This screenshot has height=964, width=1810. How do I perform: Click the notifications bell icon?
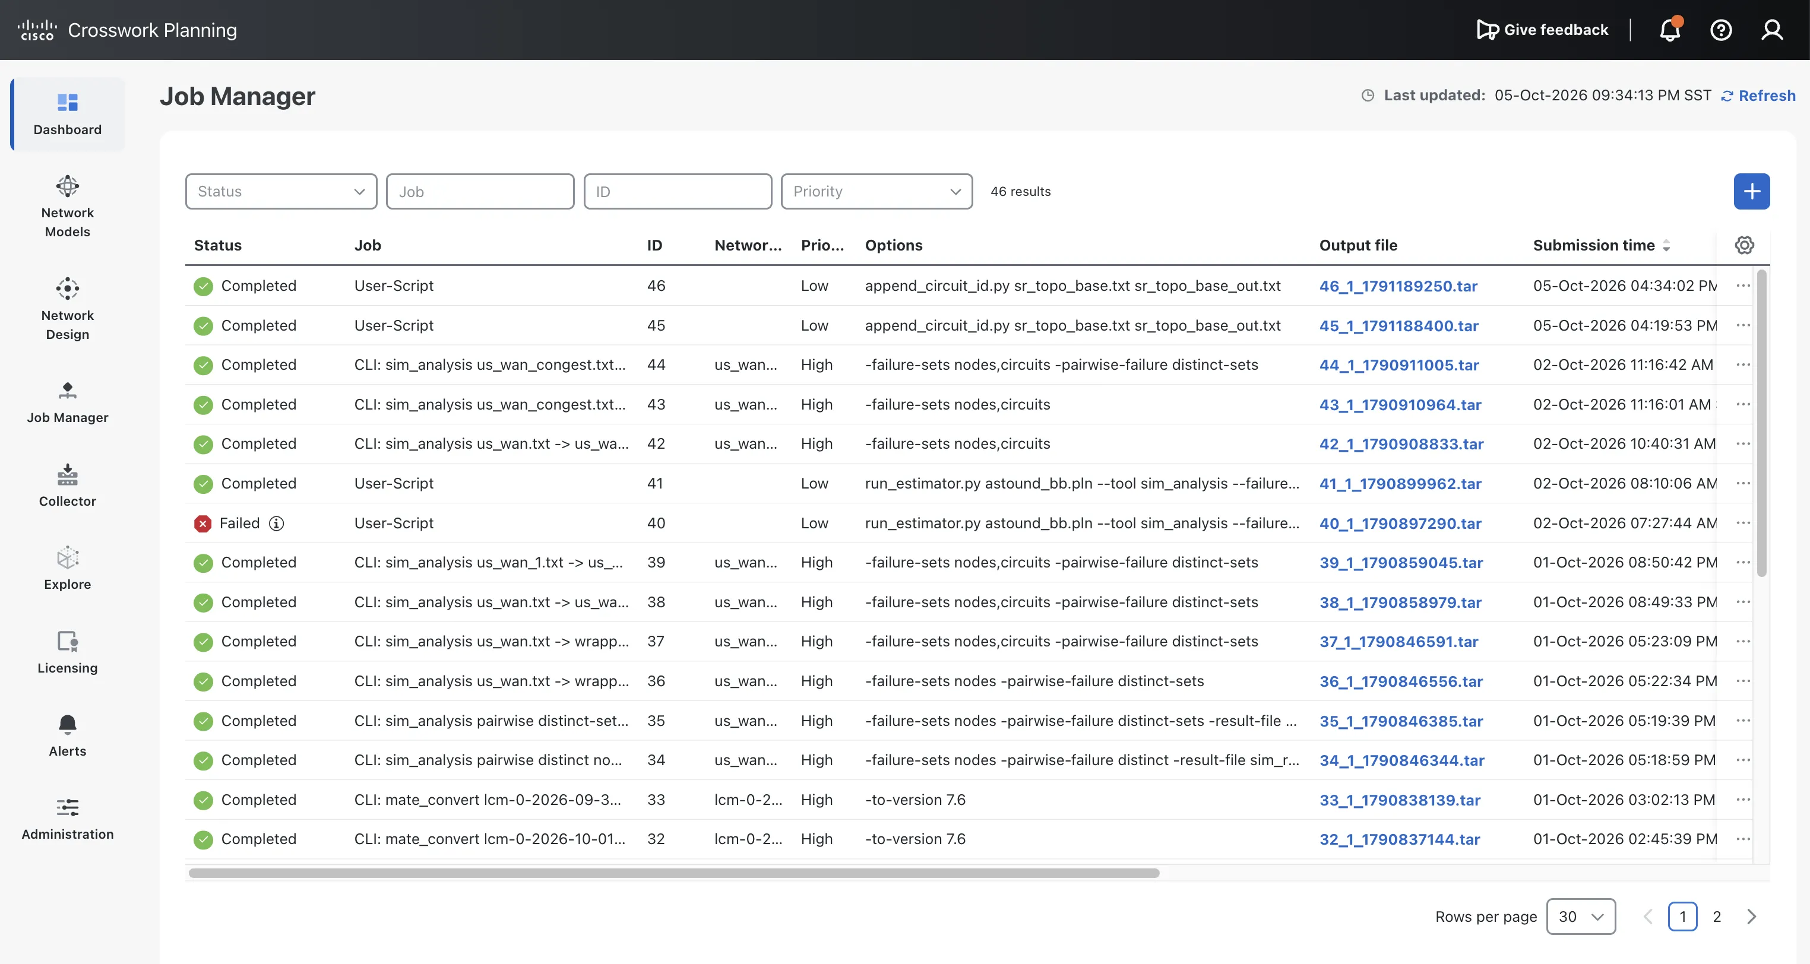coord(1670,30)
